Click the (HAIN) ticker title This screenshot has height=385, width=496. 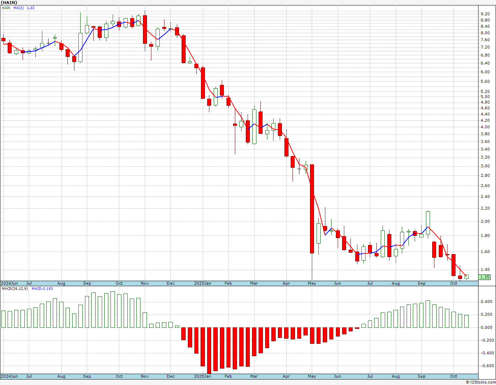(9, 3)
